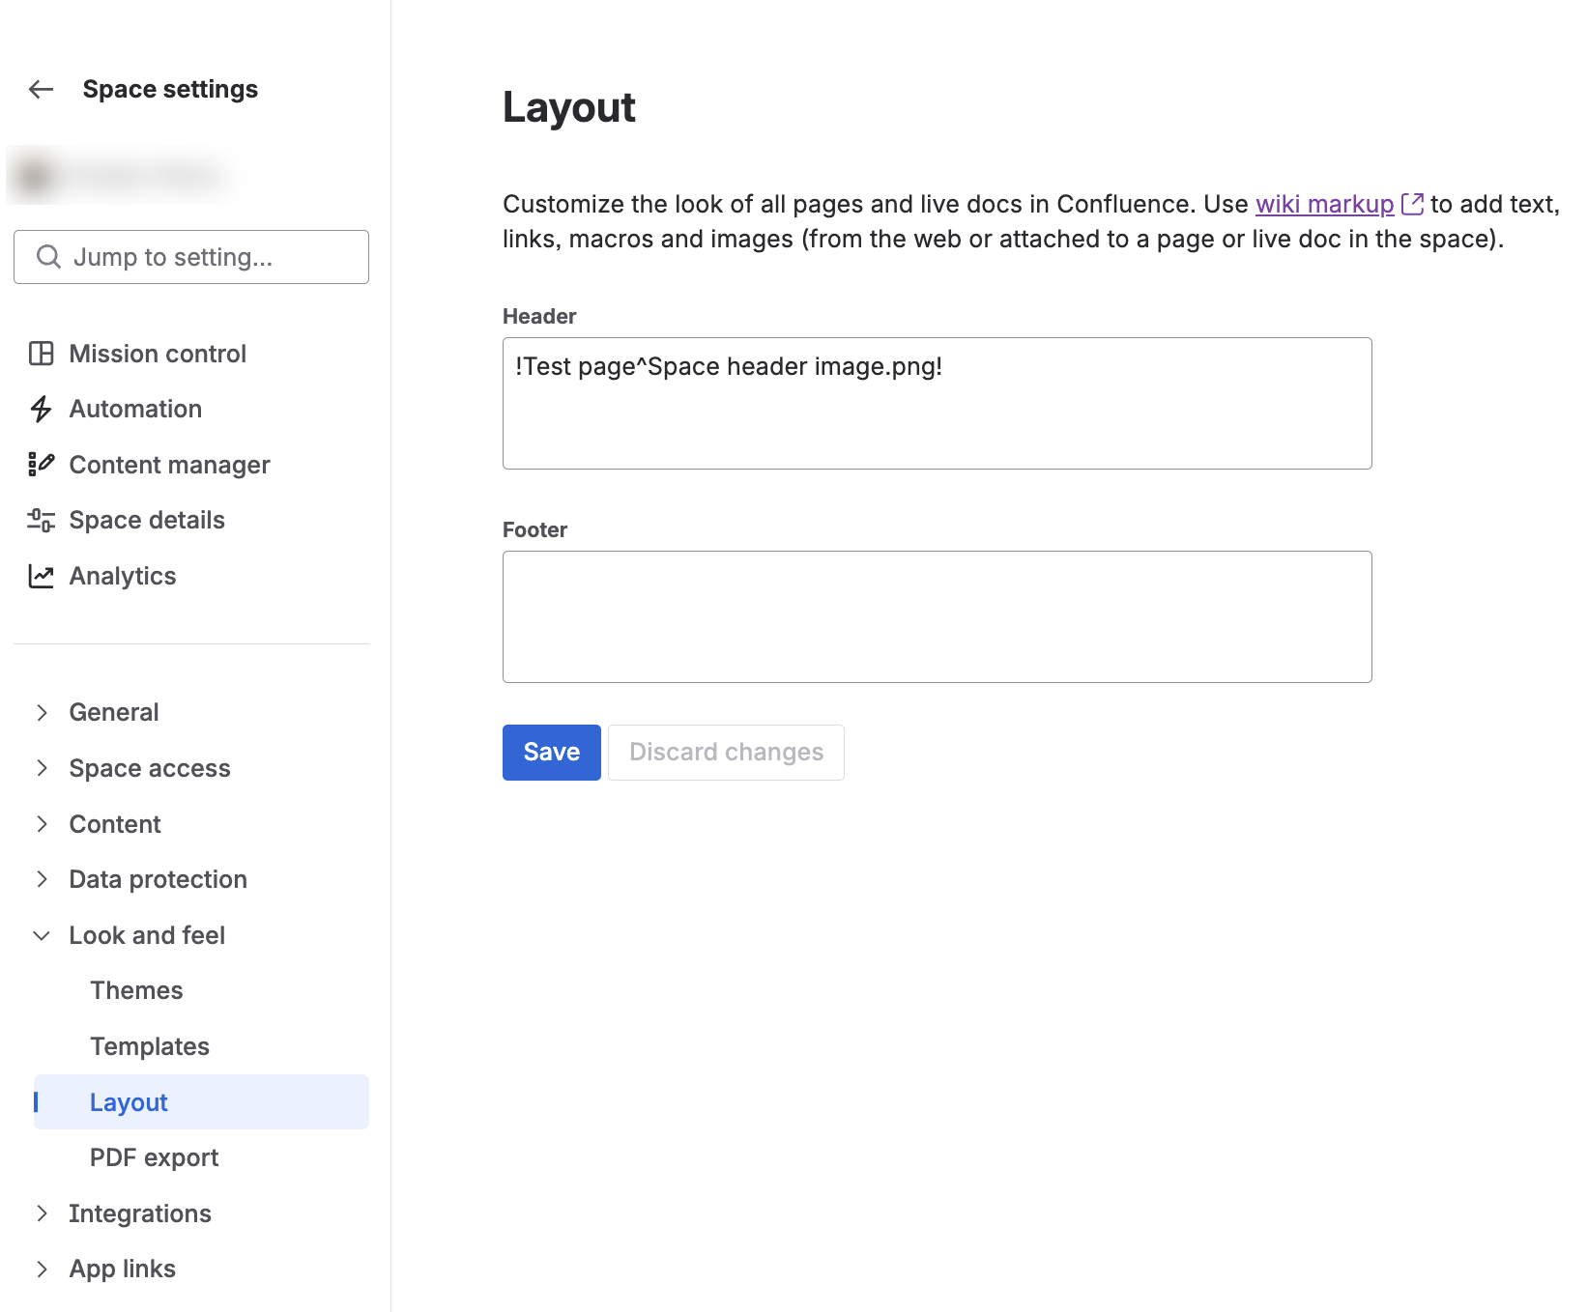Go to Templates under Look and feel
The image size is (1587, 1312).
tap(150, 1046)
